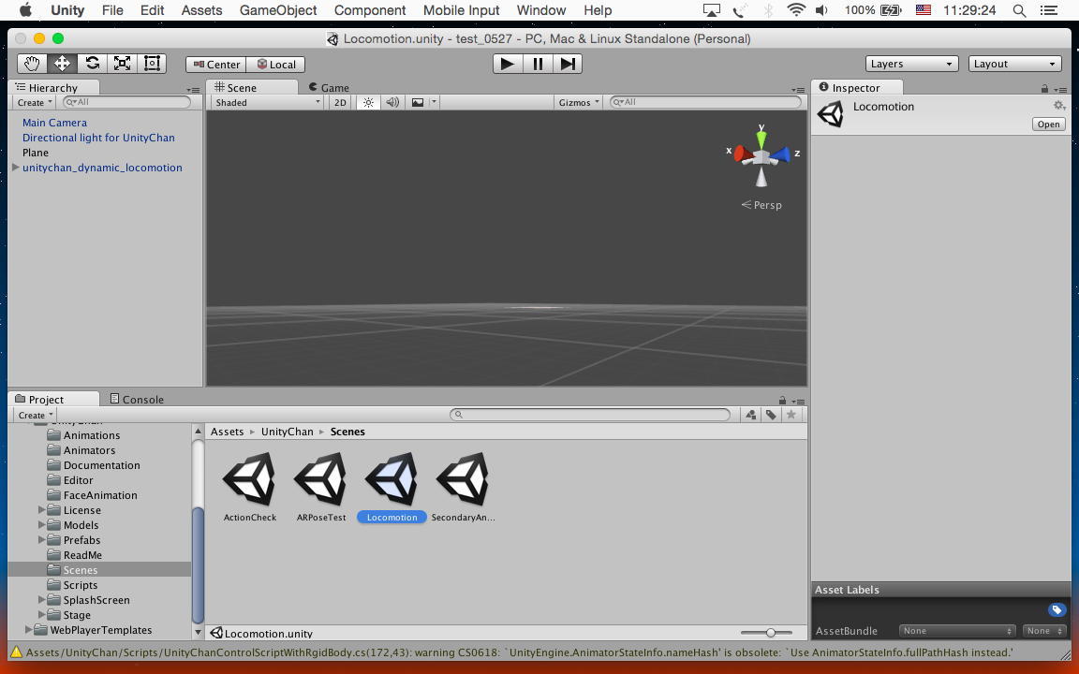Viewport: 1079px width, 674px height.
Task: Select the Inspector tab
Action: [856, 87]
